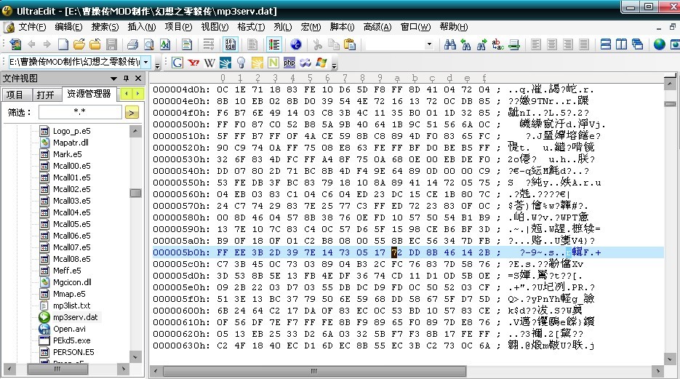Screen dimensions: 680x379
Task: Open the 文件(F) menu
Action: point(32,27)
